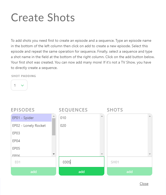Image resolution: width=166 pixels, height=195 pixels.
Task: Click sequences list scroll down arrow
Action: (x=102, y=154)
